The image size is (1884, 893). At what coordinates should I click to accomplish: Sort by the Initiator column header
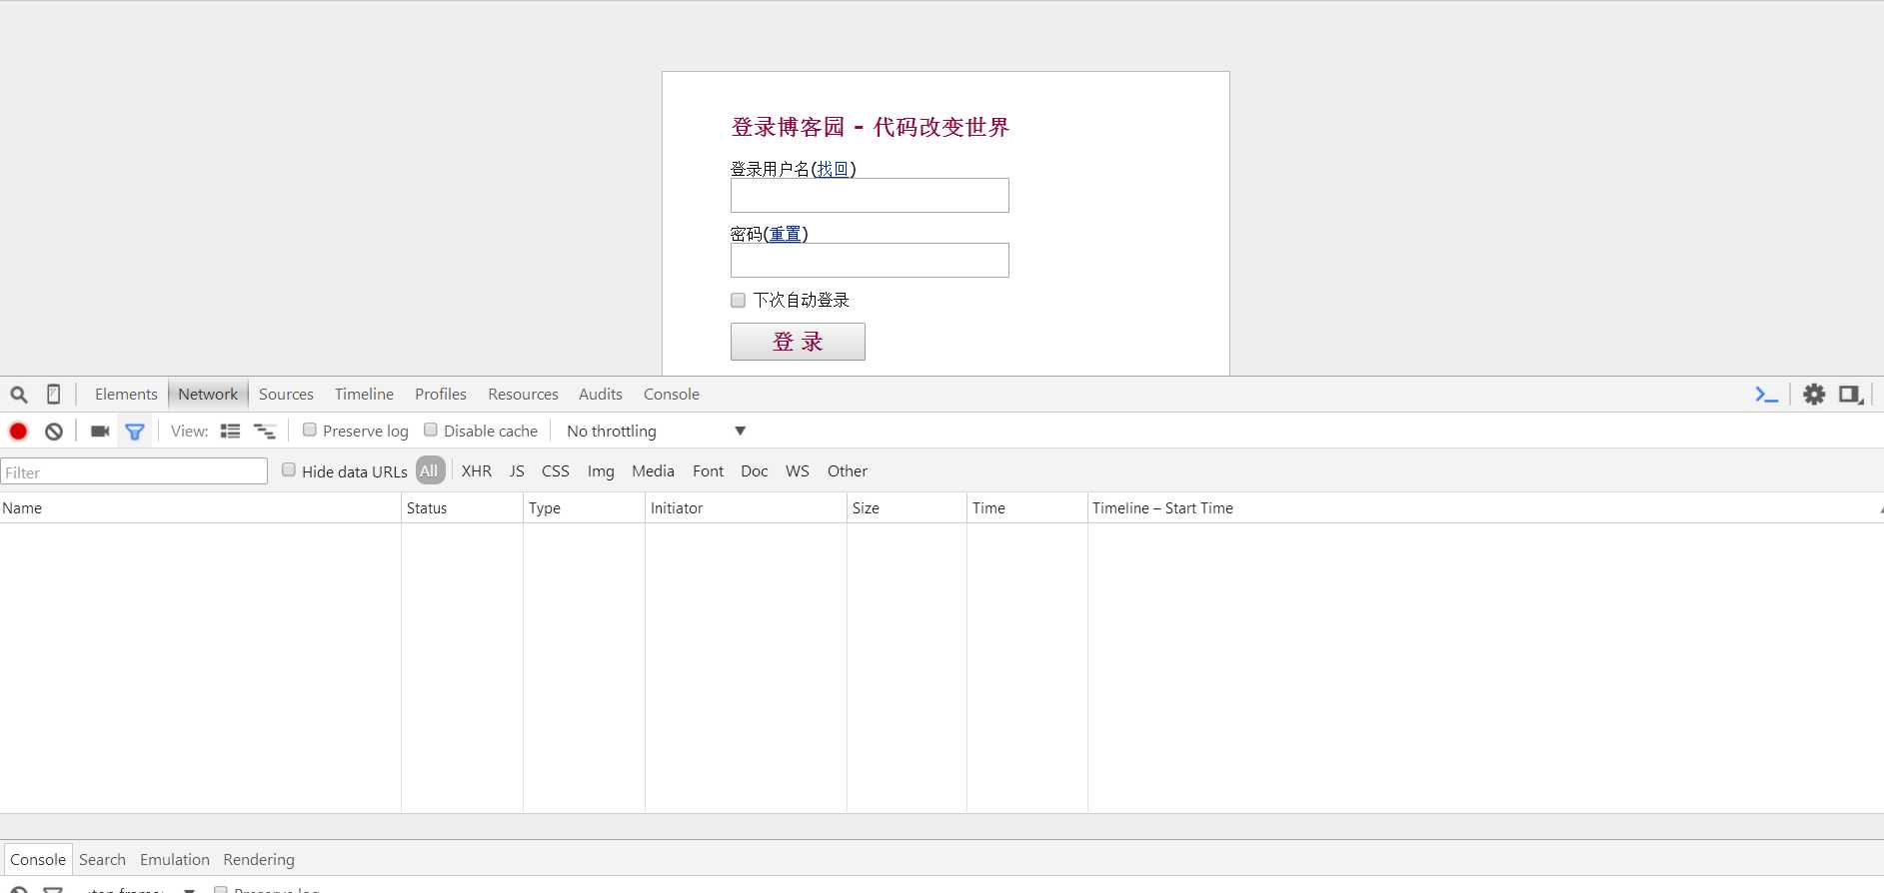coord(746,508)
